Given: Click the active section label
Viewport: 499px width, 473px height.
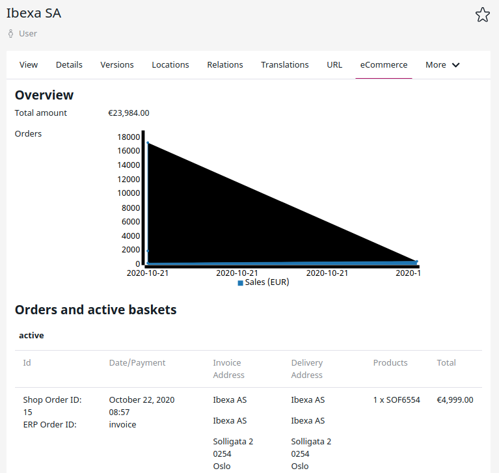Looking at the screenshot, I should pos(31,335).
